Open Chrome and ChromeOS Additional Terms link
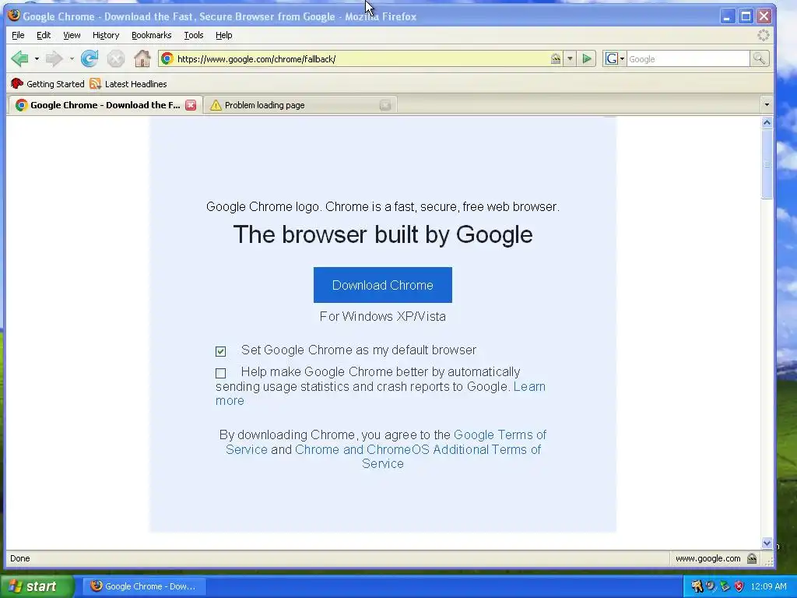The image size is (797, 598). 418,449
